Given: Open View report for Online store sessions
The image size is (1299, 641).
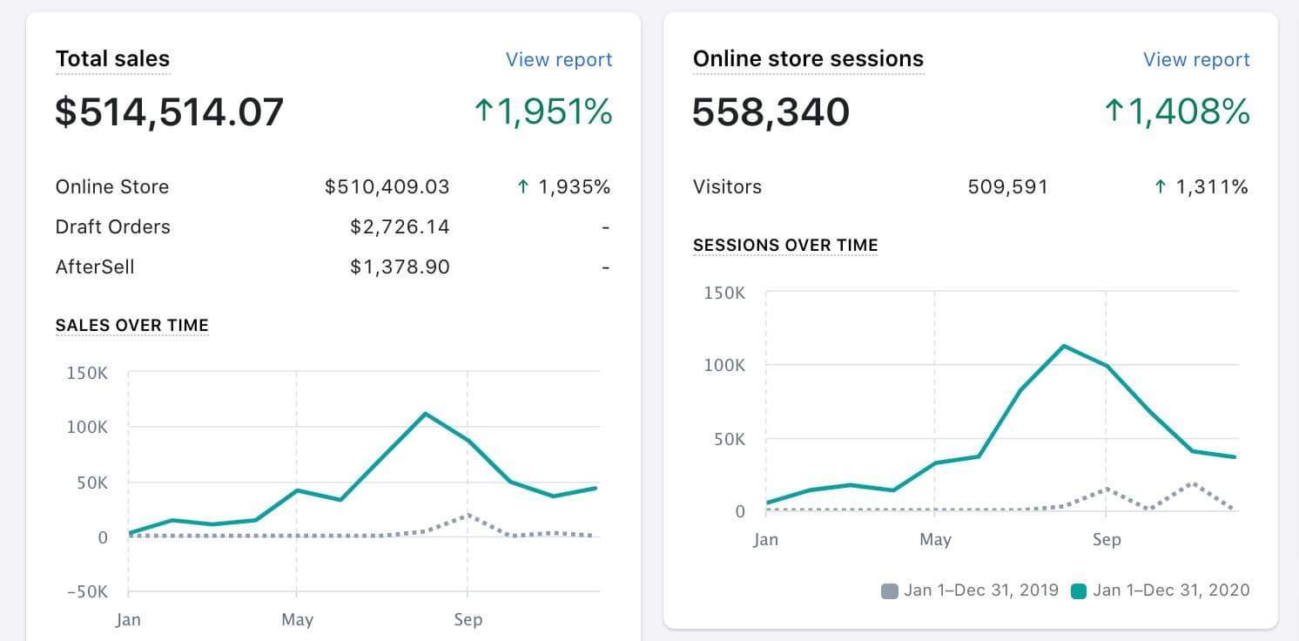Looking at the screenshot, I should point(1196,59).
